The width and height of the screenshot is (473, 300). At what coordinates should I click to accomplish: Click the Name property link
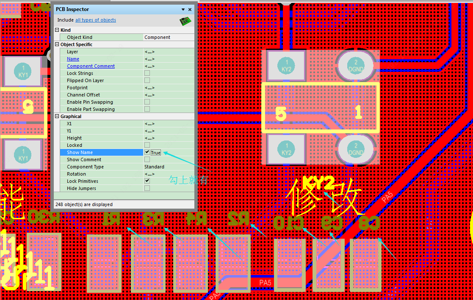[x=73, y=59]
